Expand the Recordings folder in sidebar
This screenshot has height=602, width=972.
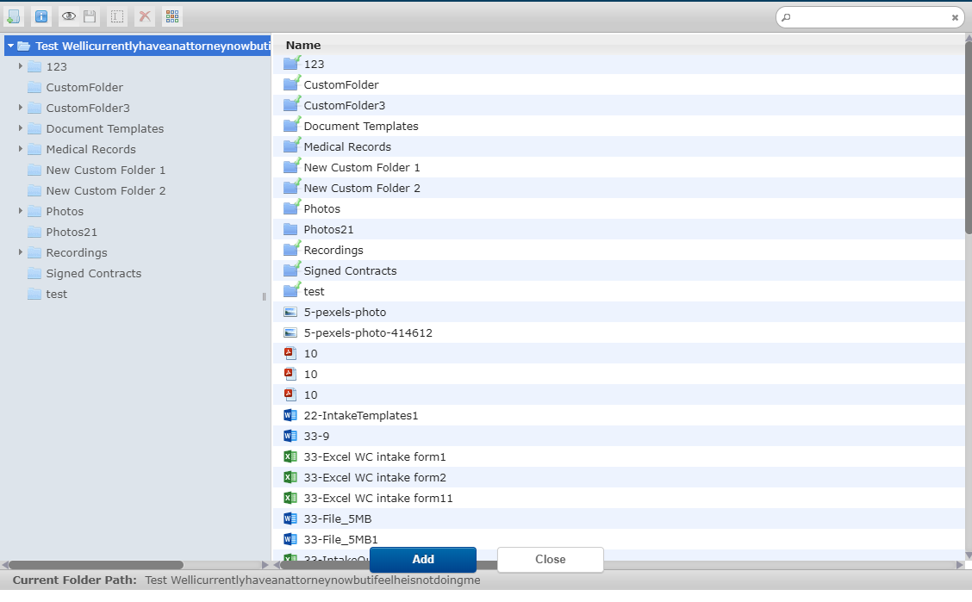22,252
